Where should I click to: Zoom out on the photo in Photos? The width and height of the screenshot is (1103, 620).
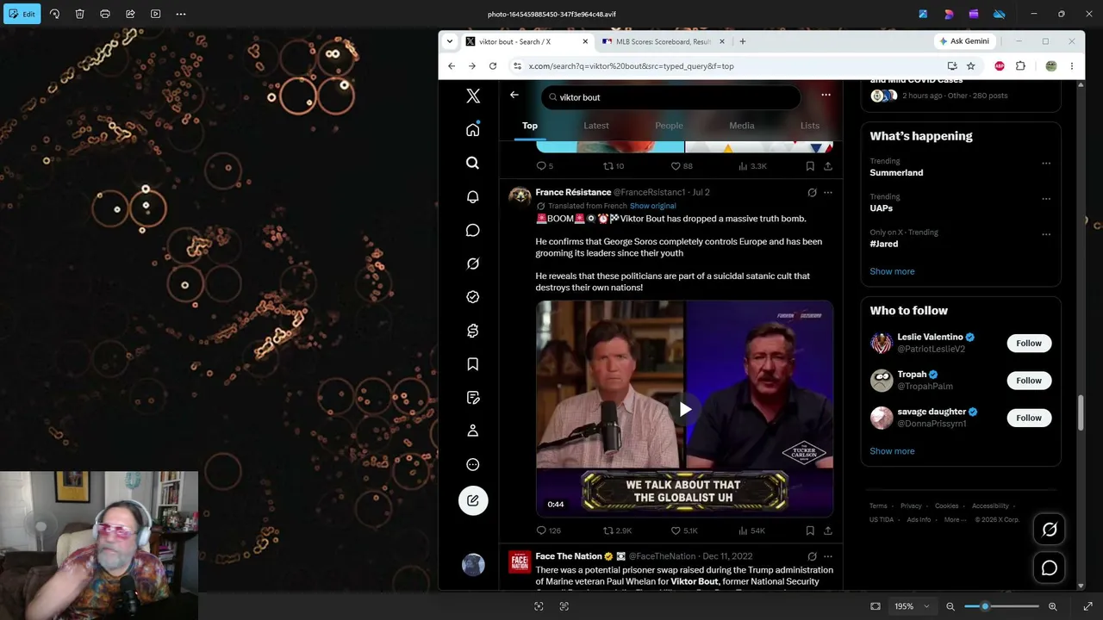pyautogui.click(x=950, y=606)
